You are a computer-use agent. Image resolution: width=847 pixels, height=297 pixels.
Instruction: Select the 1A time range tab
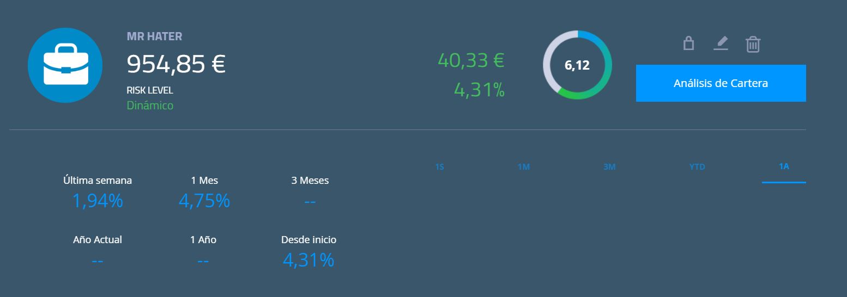[784, 166]
